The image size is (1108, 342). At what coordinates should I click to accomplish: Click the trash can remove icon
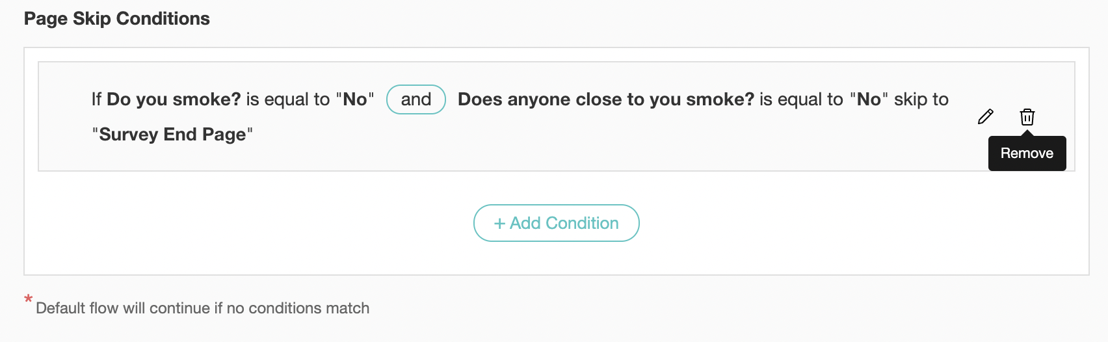pos(1027,117)
